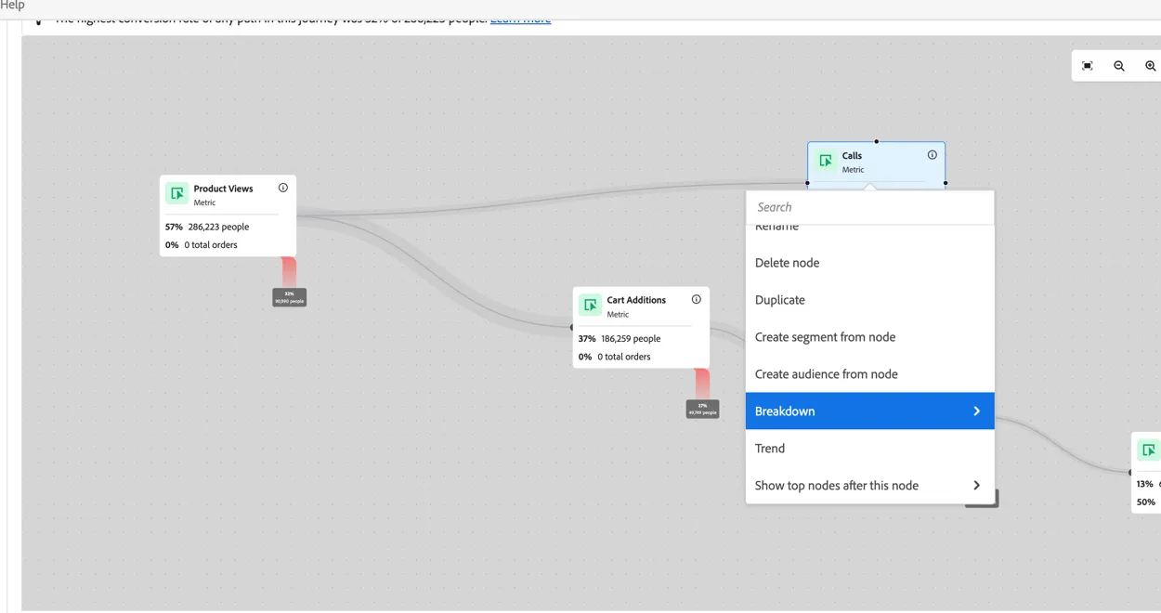Click the 37% value in Cart Additions
This screenshot has width=1161, height=613.
click(587, 339)
